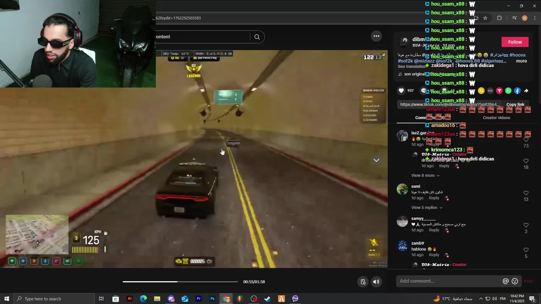Reply to zamb9's habiona comment

pyautogui.click(x=434, y=255)
